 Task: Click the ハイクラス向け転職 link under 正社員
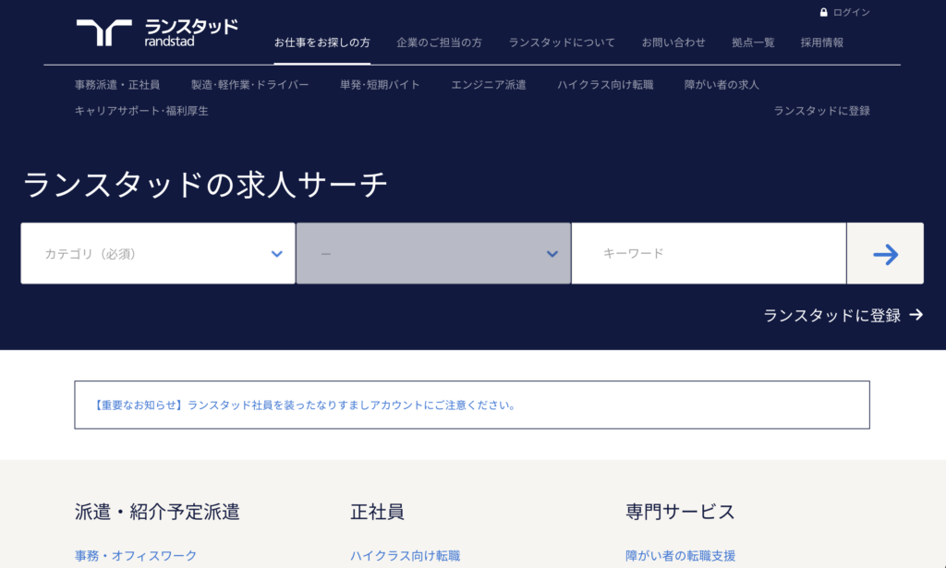[x=405, y=556]
